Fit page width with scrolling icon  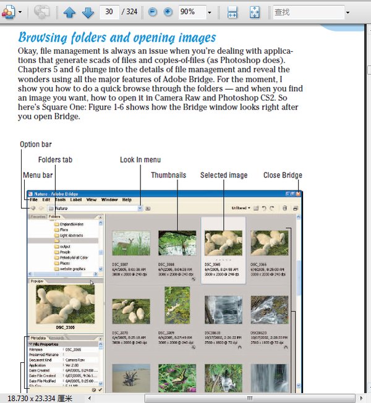point(232,12)
